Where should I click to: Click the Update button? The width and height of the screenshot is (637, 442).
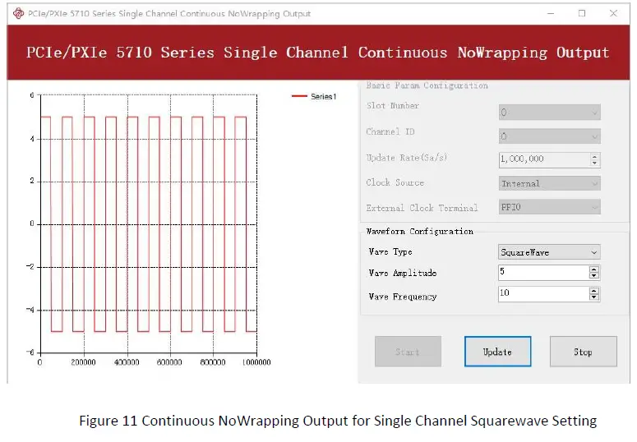coord(497,352)
